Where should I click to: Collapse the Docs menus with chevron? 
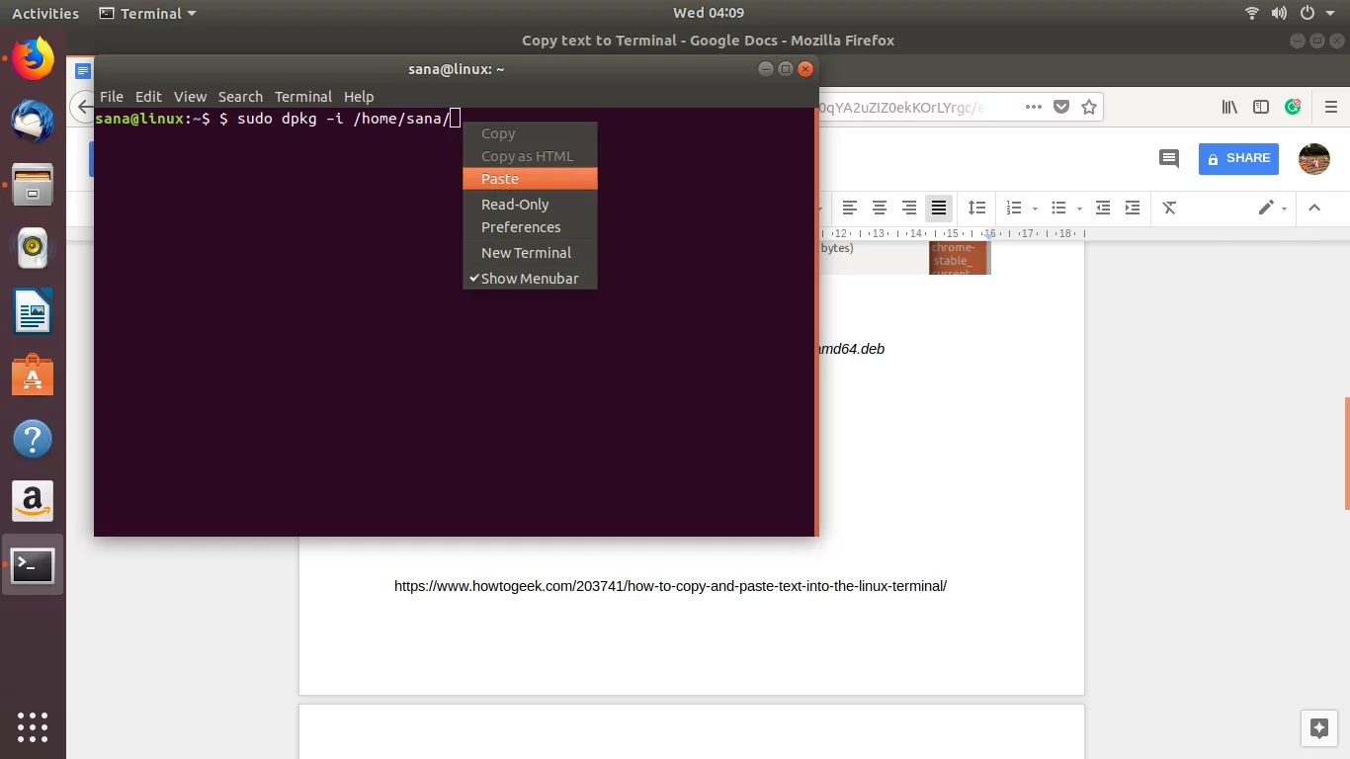[1314, 208]
